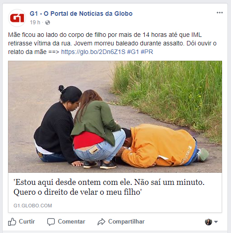The height and width of the screenshot is (233, 231).
Task: Open the three-dot post options menu
Action: (220, 13)
